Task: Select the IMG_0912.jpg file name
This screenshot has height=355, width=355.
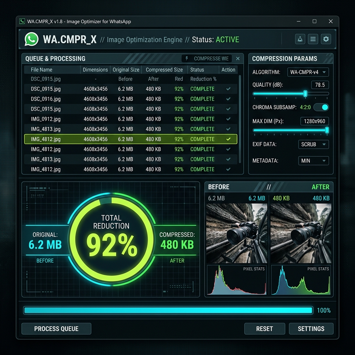Action: pyautogui.click(x=46, y=119)
